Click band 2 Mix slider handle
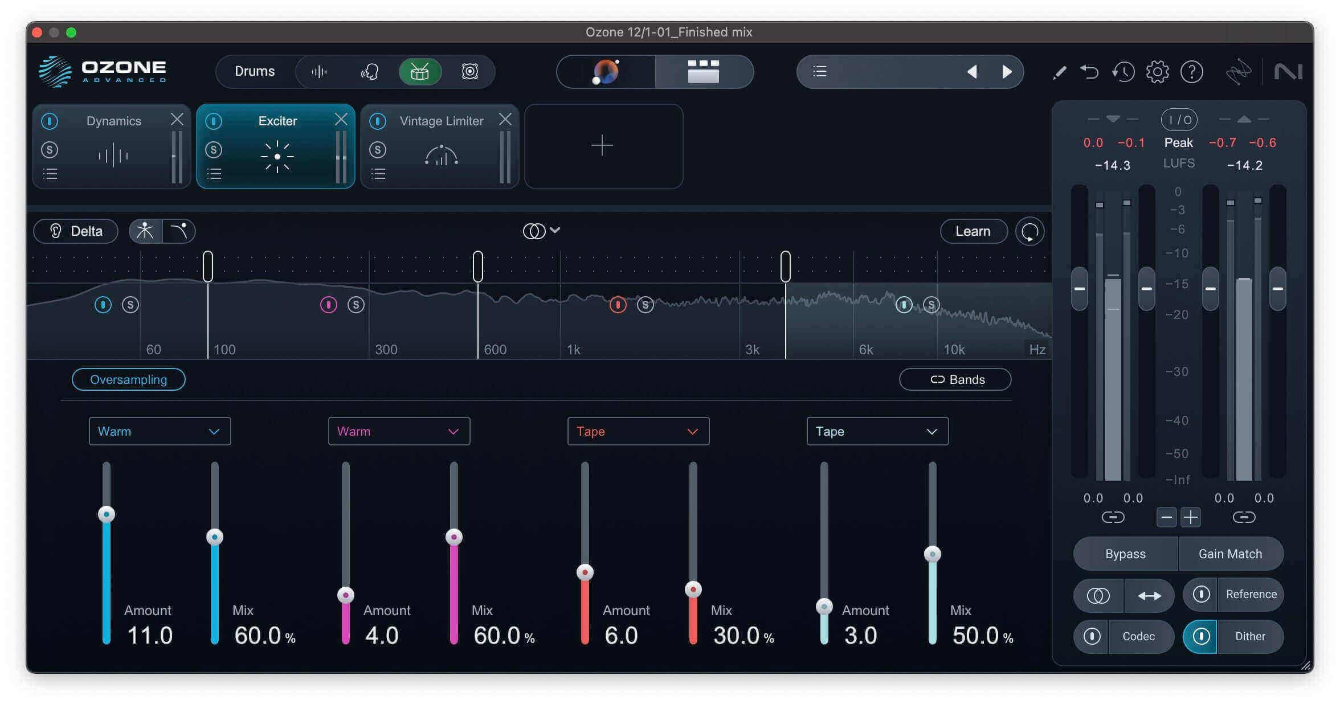 [454, 537]
